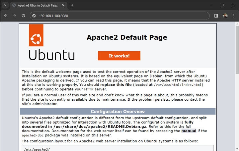Click the browser back arrow
The height and width of the screenshot is (151, 239).
pyautogui.click(x=6, y=16)
